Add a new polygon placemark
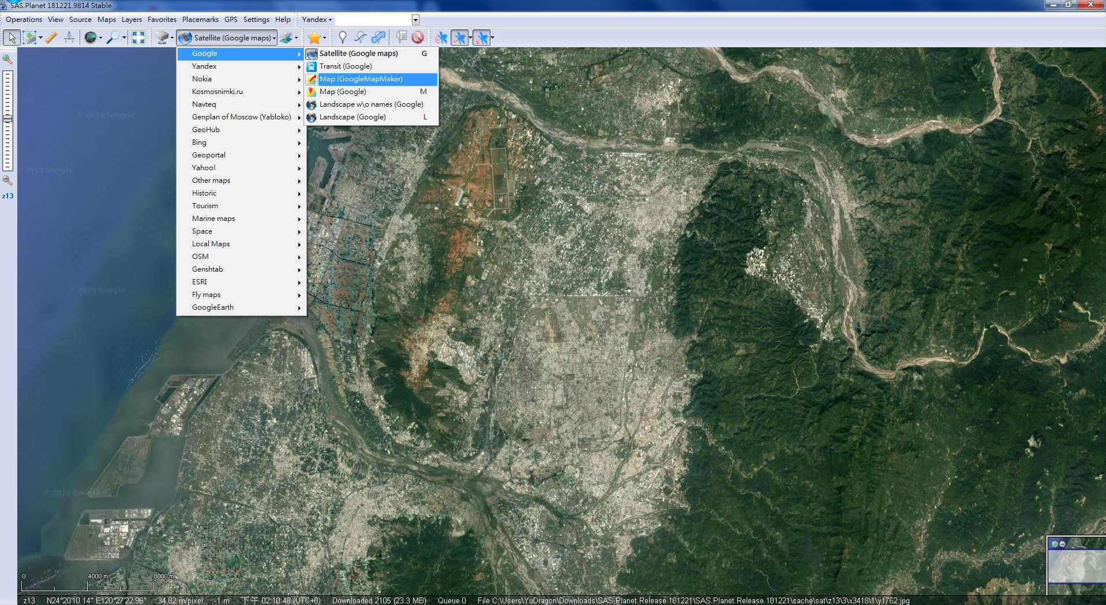 click(x=378, y=38)
